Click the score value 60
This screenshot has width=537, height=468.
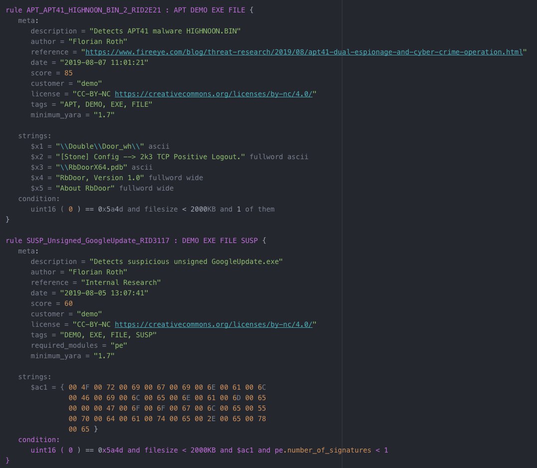(x=68, y=303)
